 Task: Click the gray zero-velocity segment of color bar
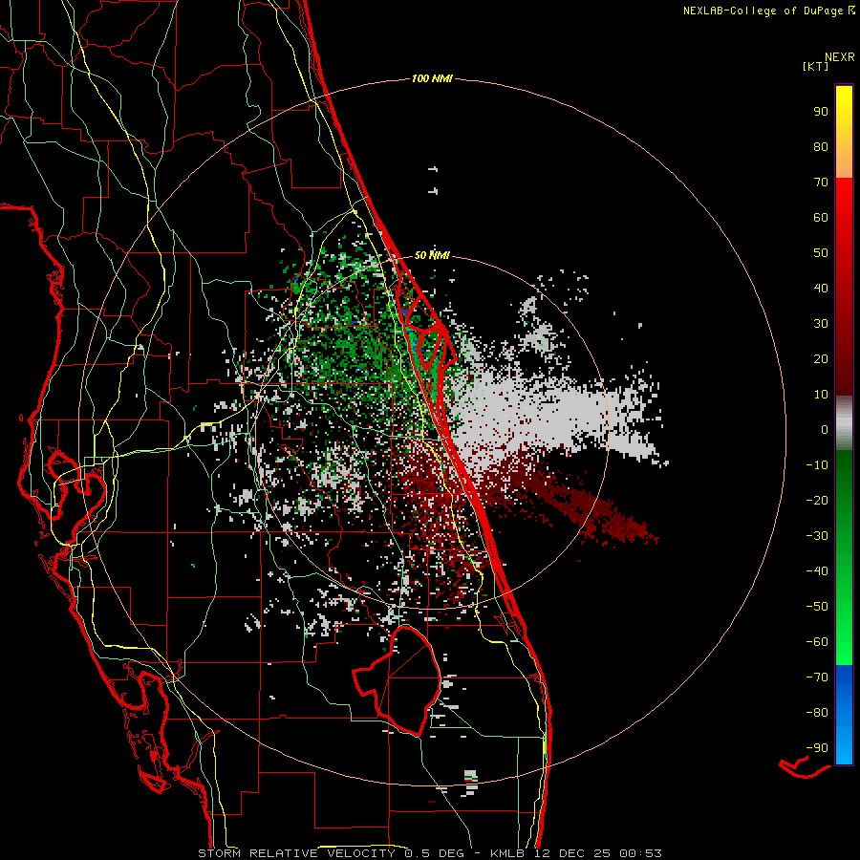844,422
